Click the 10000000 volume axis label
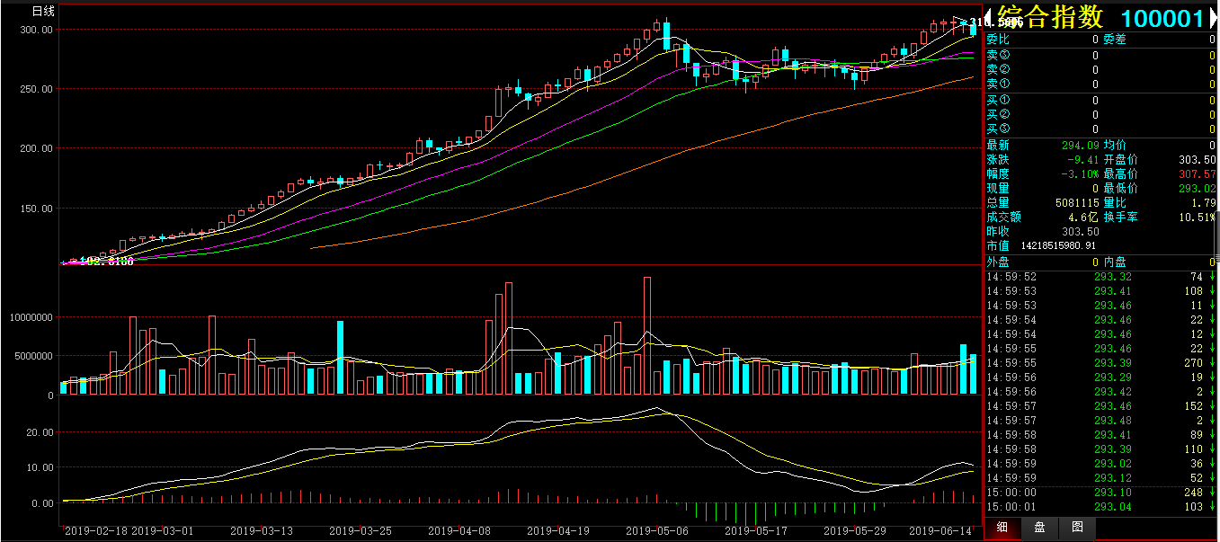This screenshot has height=542, width=1220. click(31, 317)
